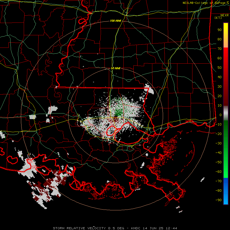Click the 14 JUN 25 date text
230x230 pixels.
(x=154, y=228)
